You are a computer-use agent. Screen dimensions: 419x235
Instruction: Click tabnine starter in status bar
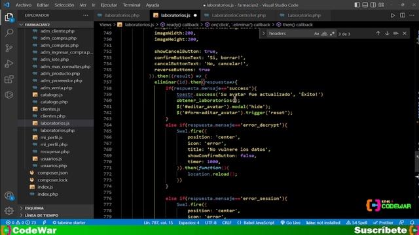(69, 223)
